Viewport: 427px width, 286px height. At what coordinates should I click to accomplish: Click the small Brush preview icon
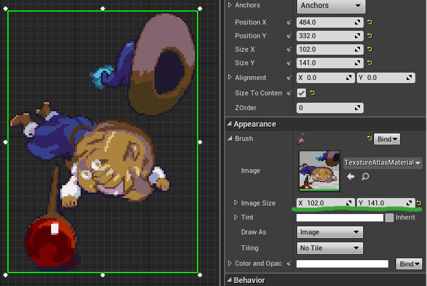point(301,139)
